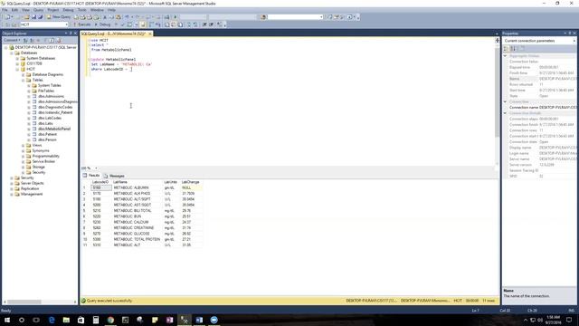Click the horizontal scrollbar in Object Explorer

[24, 302]
